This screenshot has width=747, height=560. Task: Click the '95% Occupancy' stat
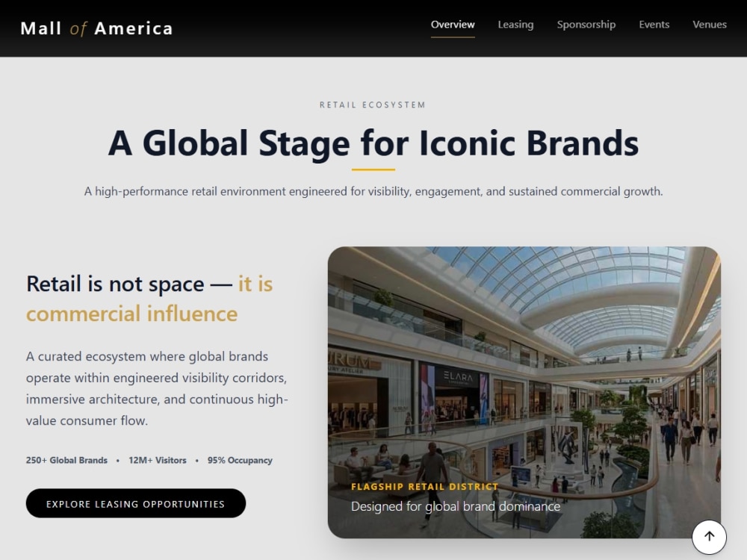[240, 461]
